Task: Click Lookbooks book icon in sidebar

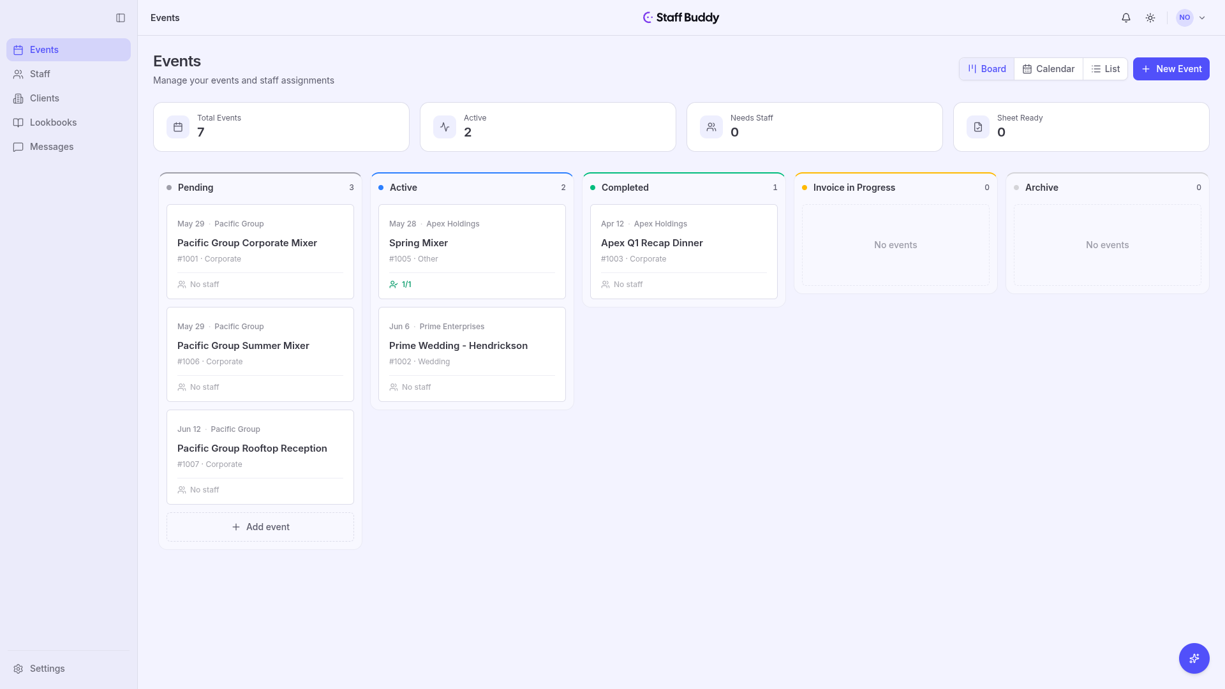Action: (19, 122)
